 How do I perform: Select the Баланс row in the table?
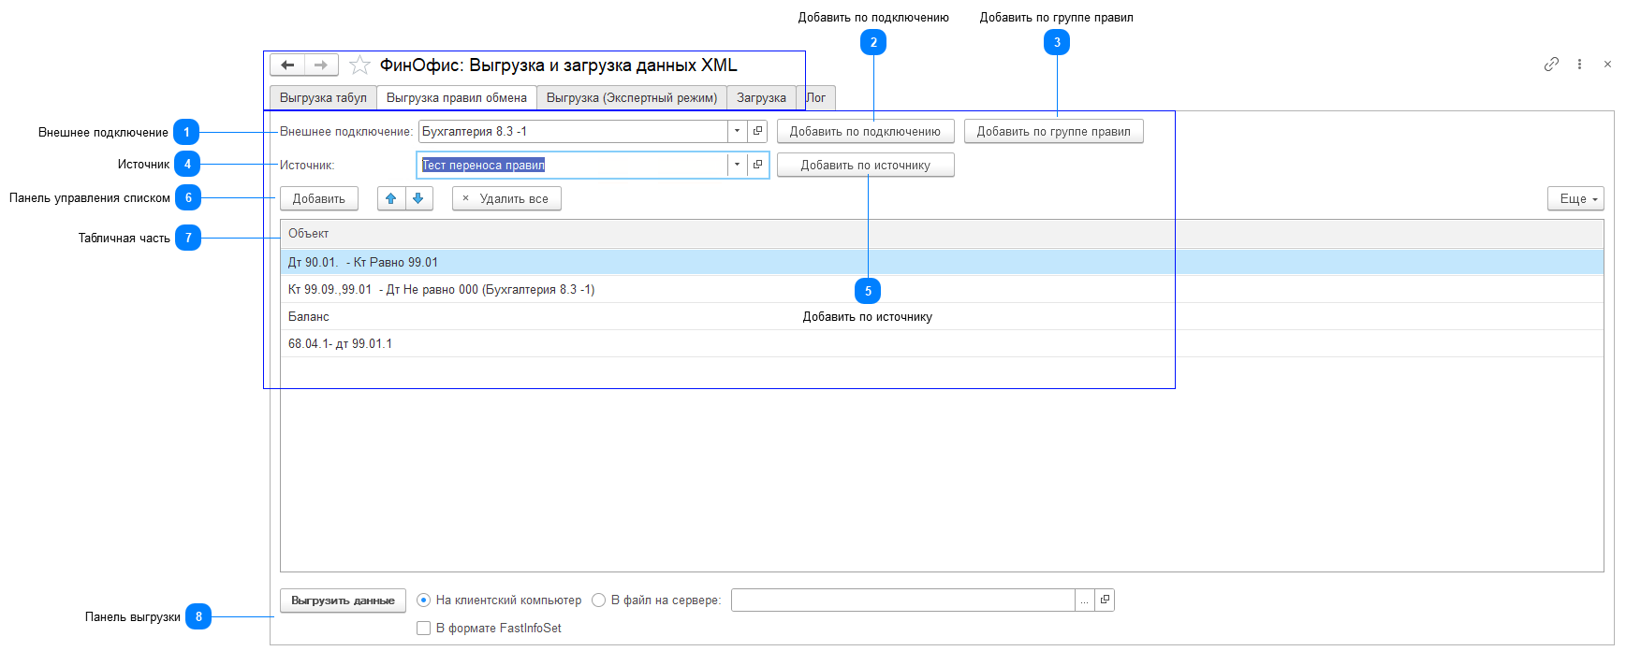pos(942,316)
